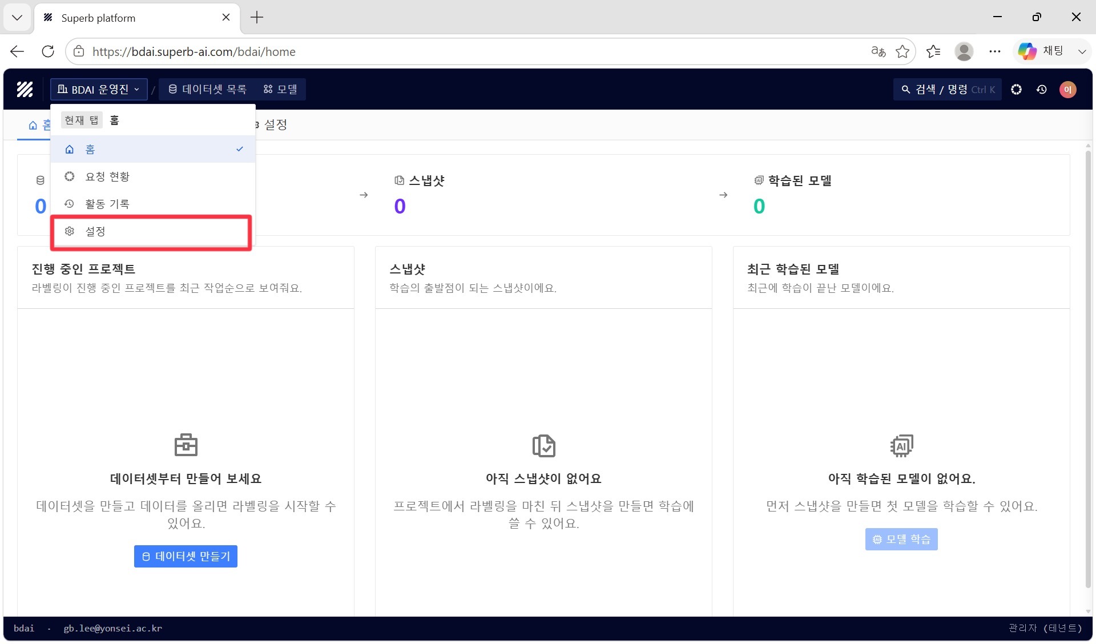Image resolution: width=1096 pixels, height=644 pixels.
Task: Go to 데이터셋 목록 in navigation
Action: coord(207,89)
